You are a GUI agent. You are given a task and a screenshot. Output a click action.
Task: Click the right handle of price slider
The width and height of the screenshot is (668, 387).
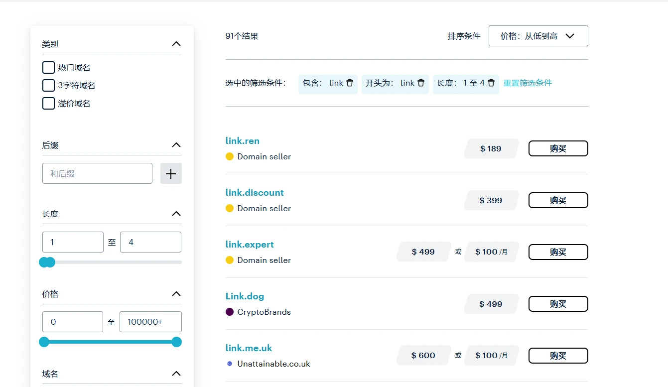point(176,342)
